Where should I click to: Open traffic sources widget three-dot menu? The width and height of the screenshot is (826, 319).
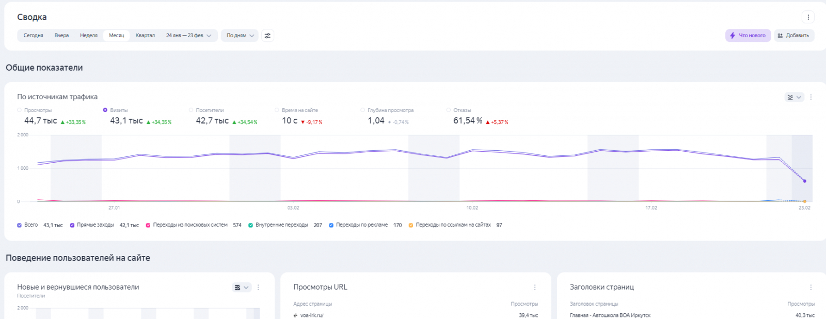click(x=811, y=97)
